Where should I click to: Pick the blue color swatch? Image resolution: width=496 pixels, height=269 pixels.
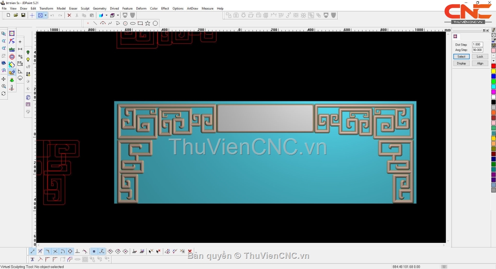pos(494,77)
